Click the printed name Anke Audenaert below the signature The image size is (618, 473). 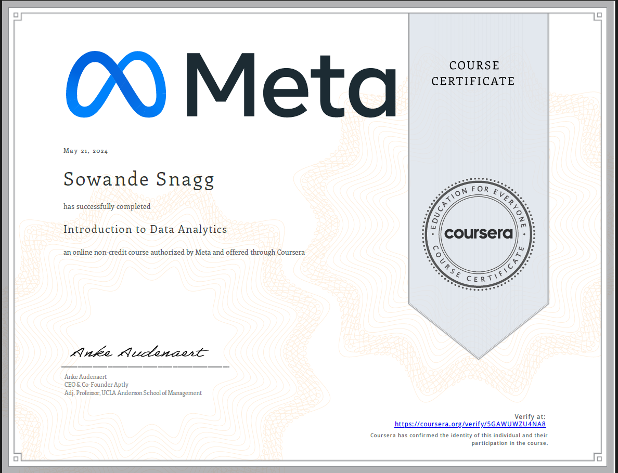(85, 376)
